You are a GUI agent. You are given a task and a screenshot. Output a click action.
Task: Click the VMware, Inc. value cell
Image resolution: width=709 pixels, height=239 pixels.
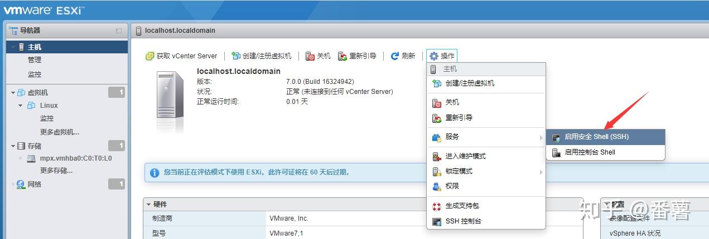tap(289, 218)
